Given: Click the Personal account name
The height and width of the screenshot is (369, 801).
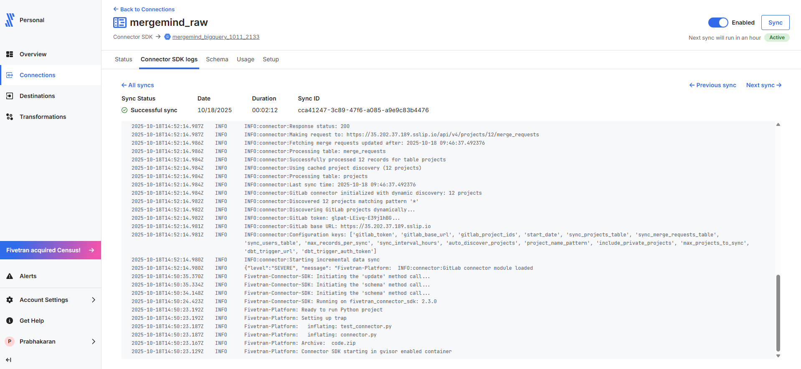Looking at the screenshot, I should [32, 20].
